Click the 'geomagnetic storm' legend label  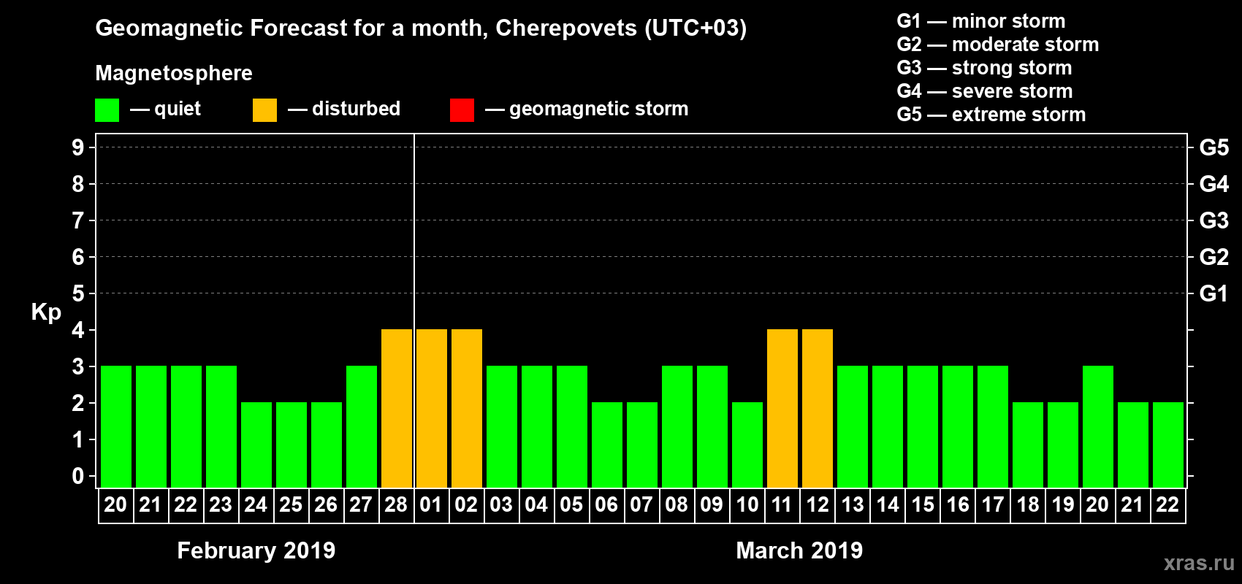[599, 109]
